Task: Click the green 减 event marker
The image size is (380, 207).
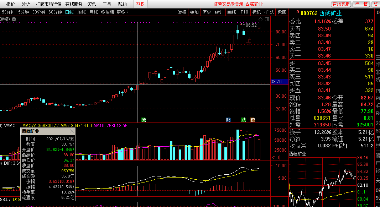Action: (144, 120)
